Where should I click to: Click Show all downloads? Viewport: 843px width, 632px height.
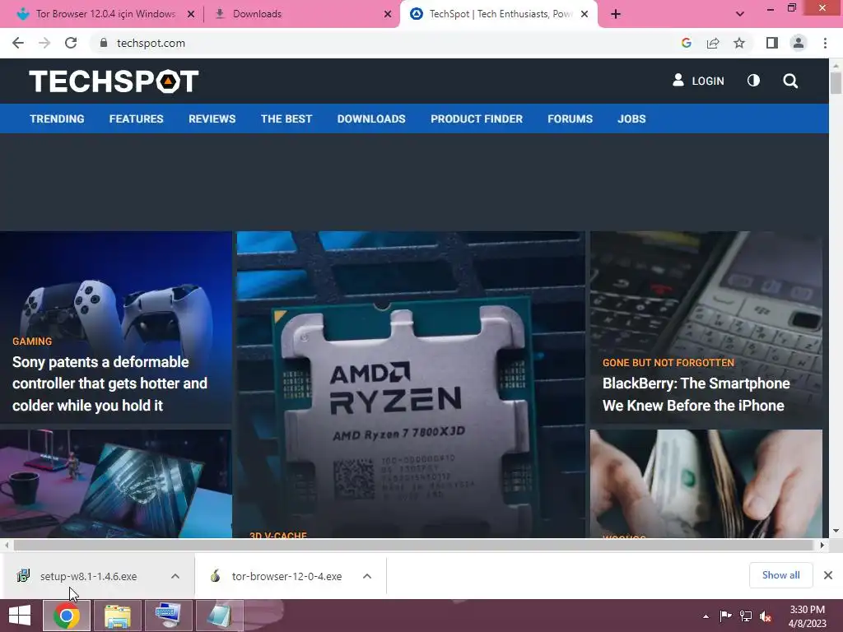tap(780, 575)
